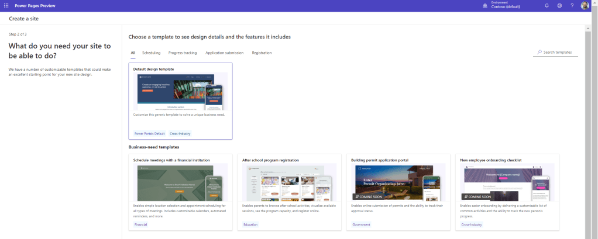Image resolution: width=598 pixels, height=239 pixels.
Task: Open the user profile avatar
Action: pyautogui.click(x=585, y=5)
